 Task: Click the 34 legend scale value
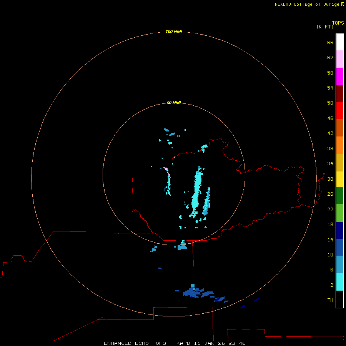(330, 164)
